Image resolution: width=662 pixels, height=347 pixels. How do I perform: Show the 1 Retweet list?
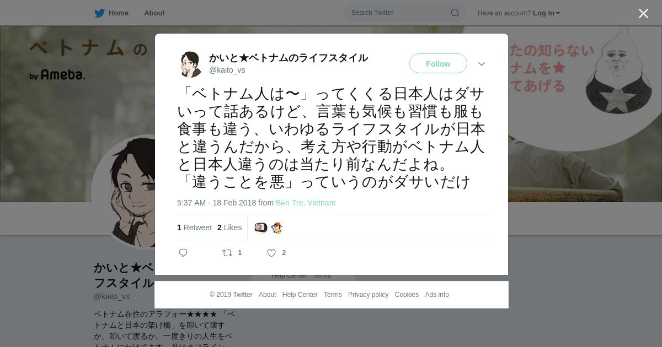click(194, 227)
